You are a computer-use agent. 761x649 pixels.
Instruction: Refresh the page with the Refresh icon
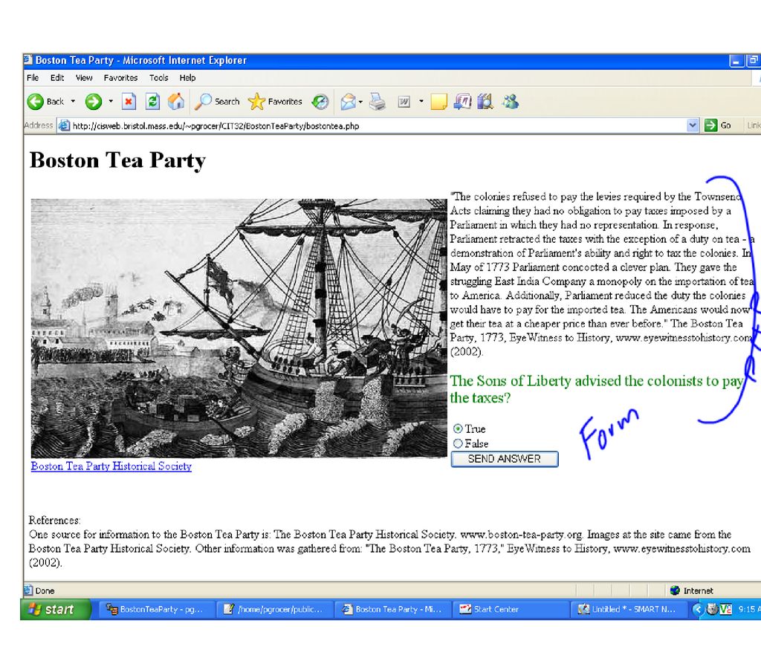point(152,102)
